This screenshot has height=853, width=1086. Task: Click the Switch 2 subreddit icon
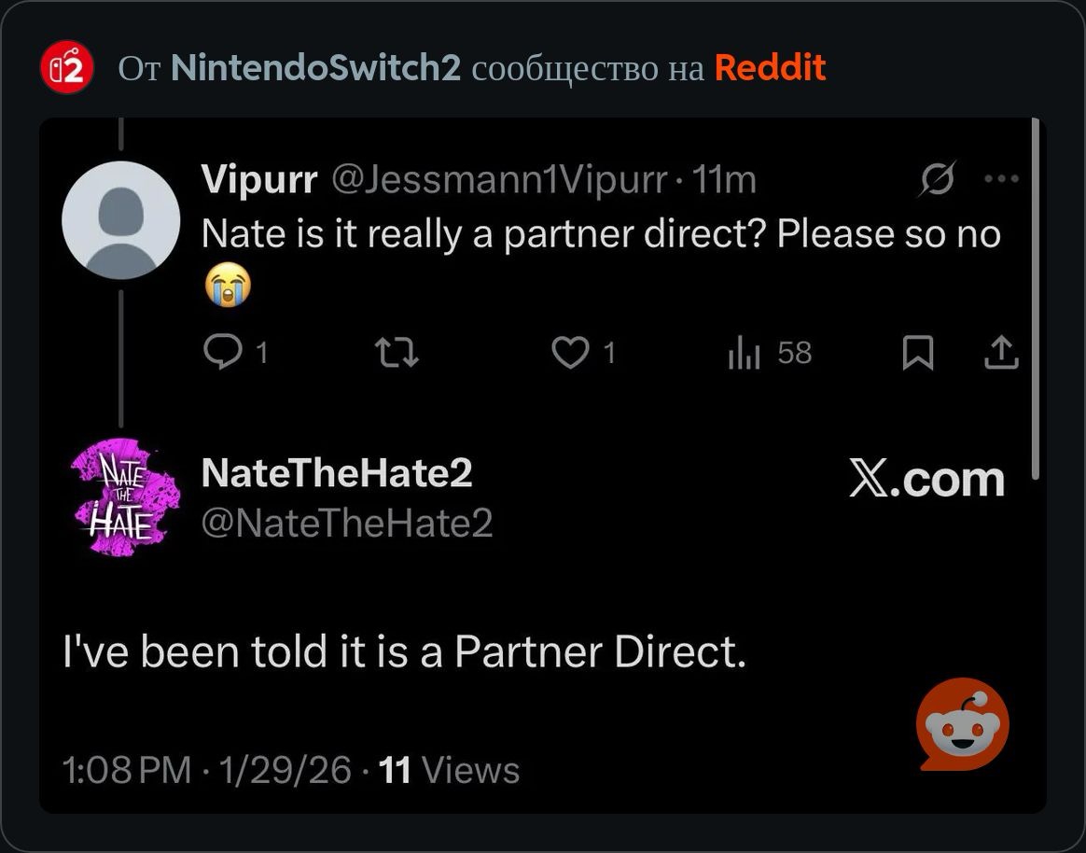click(67, 68)
